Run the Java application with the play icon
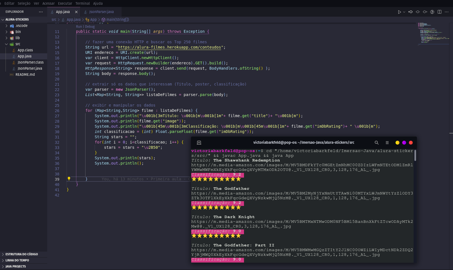453x270 pixels. [x=400, y=12]
